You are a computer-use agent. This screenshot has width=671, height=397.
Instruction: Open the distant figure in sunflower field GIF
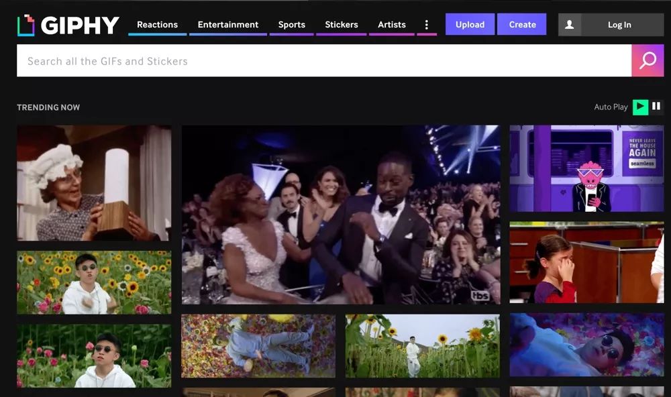(422, 346)
